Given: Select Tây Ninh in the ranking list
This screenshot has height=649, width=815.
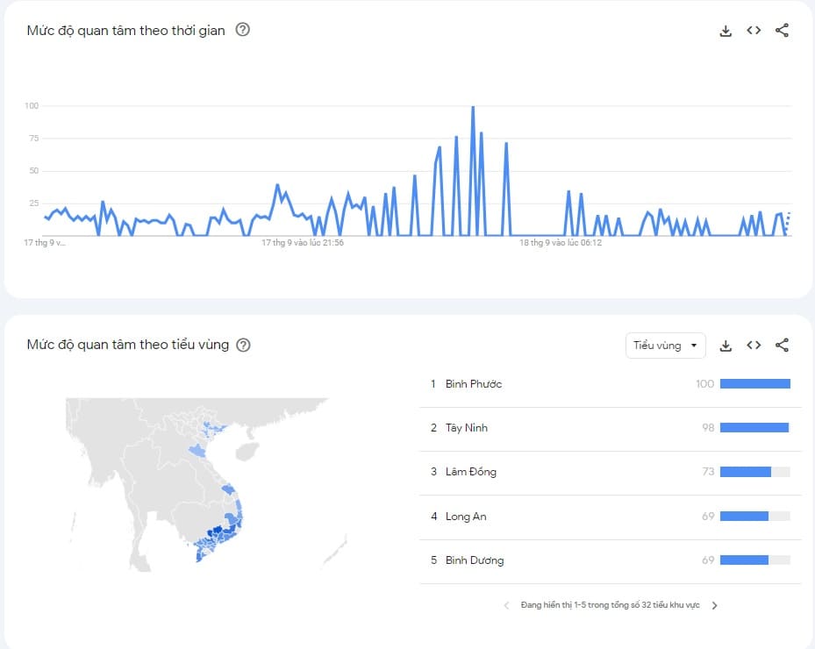Looking at the screenshot, I should 466,428.
